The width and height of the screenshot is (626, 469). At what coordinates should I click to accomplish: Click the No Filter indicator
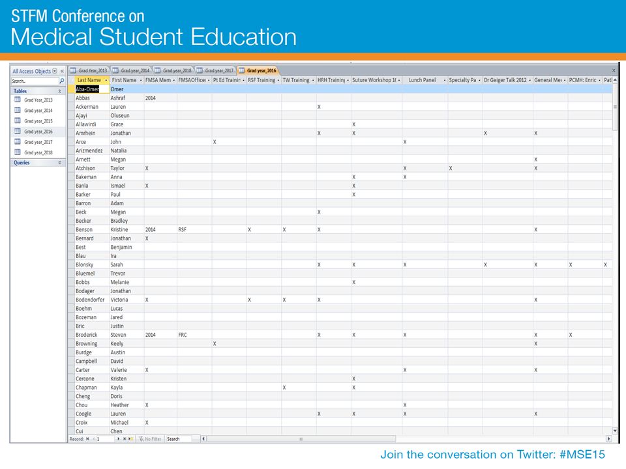150,439
